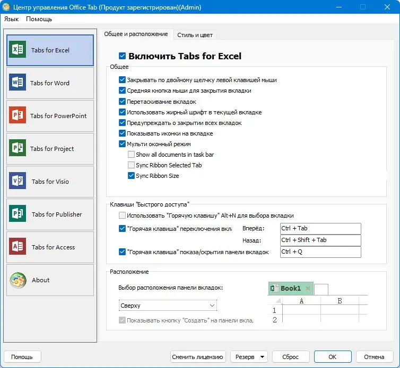Uncheck 'Sync Ribbon Size' checkbox
The height and width of the screenshot is (368, 400).
click(x=131, y=176)
